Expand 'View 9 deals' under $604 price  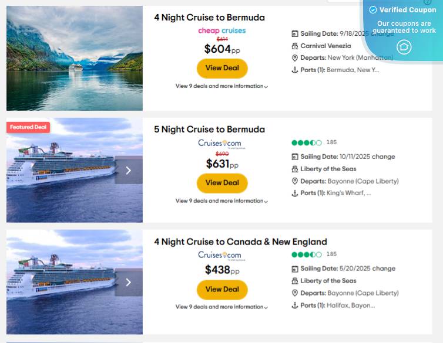pos(221,86)
